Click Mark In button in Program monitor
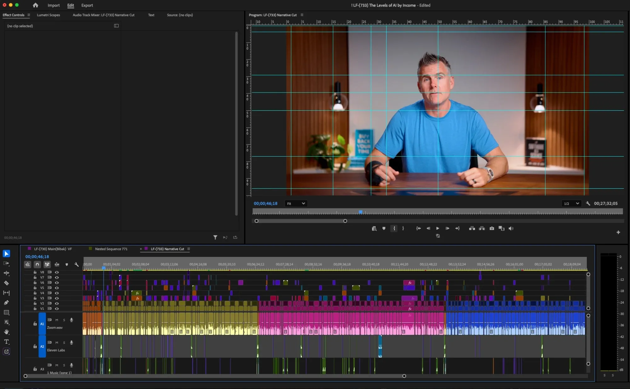Image resolution: width=630 pixels, height=389 pixels. (x=394, y=229)
